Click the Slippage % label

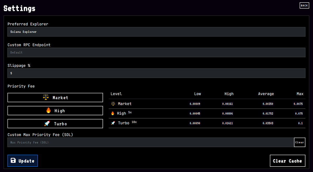coord(19,66)
